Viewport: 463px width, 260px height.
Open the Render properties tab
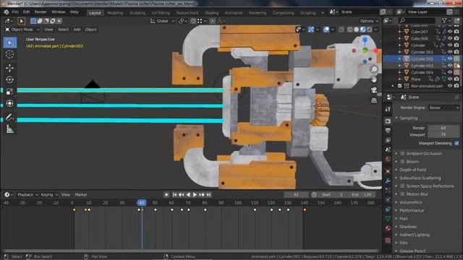(x=388, y=121)
